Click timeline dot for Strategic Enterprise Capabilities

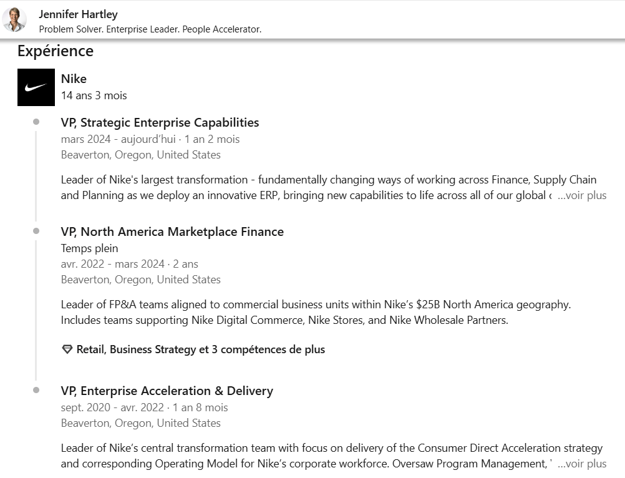[36, 122]
